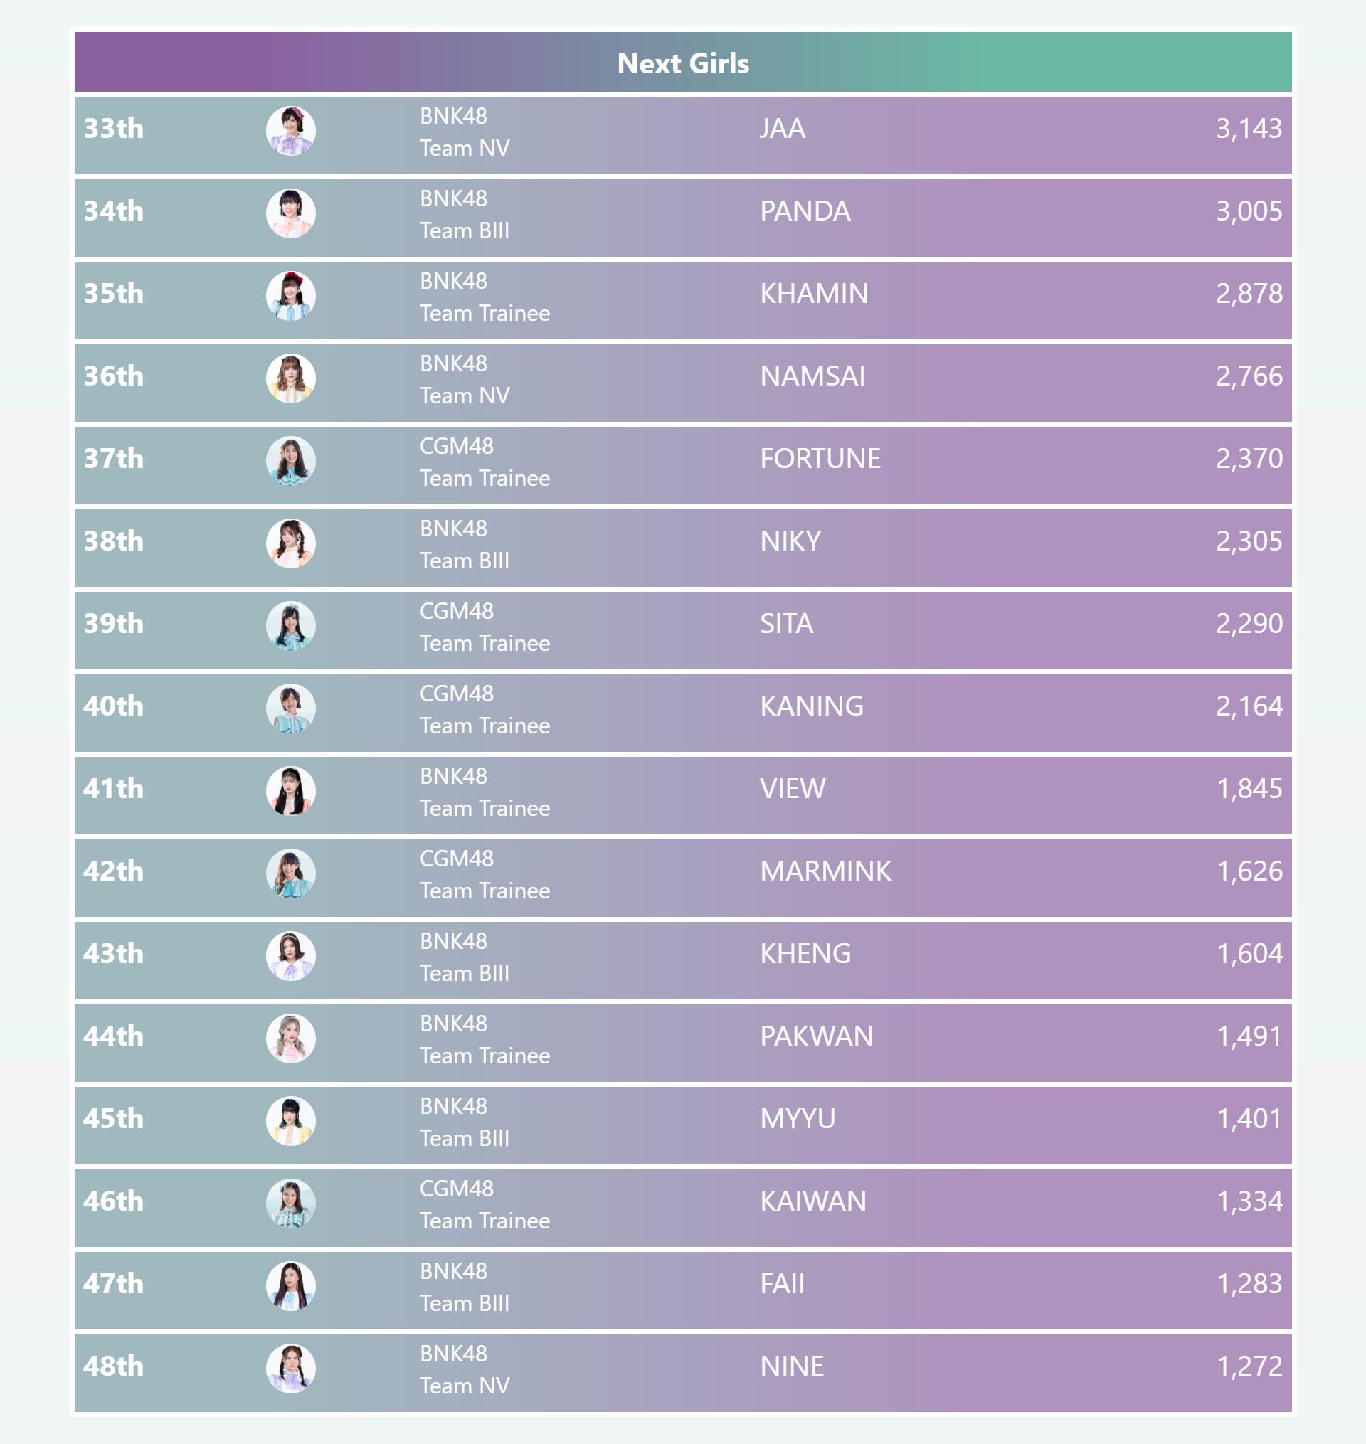Select the Next Girls header banner
The image size is (1366, 1444).
pyautogui.click(x=682, y=63)
